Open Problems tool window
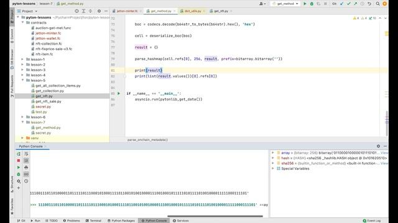 [x=72, y=221]
